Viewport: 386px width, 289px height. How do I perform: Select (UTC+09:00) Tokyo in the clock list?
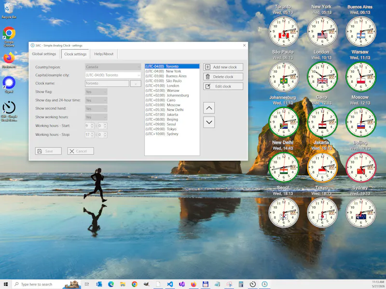[172, 129]
